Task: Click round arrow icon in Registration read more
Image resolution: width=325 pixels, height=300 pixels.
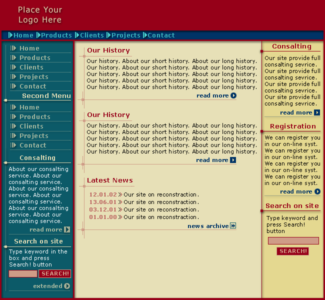Action: [317, 191]
